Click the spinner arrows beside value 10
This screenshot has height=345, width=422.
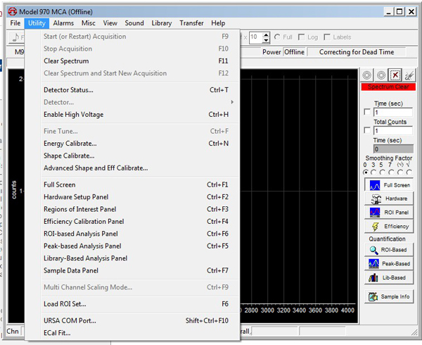(265, 37)
